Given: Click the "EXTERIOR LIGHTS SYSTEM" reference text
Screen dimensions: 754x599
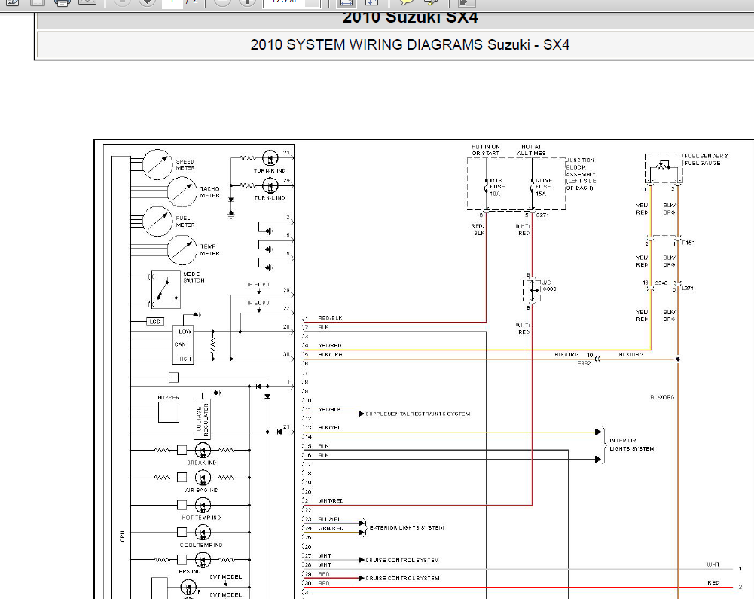Looking at the screenshot, I should coord(406,527).
